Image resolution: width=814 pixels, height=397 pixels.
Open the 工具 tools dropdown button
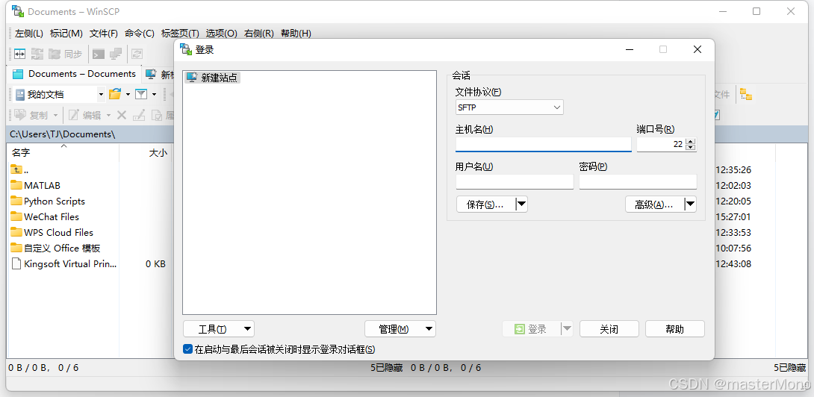coord(219,329)
